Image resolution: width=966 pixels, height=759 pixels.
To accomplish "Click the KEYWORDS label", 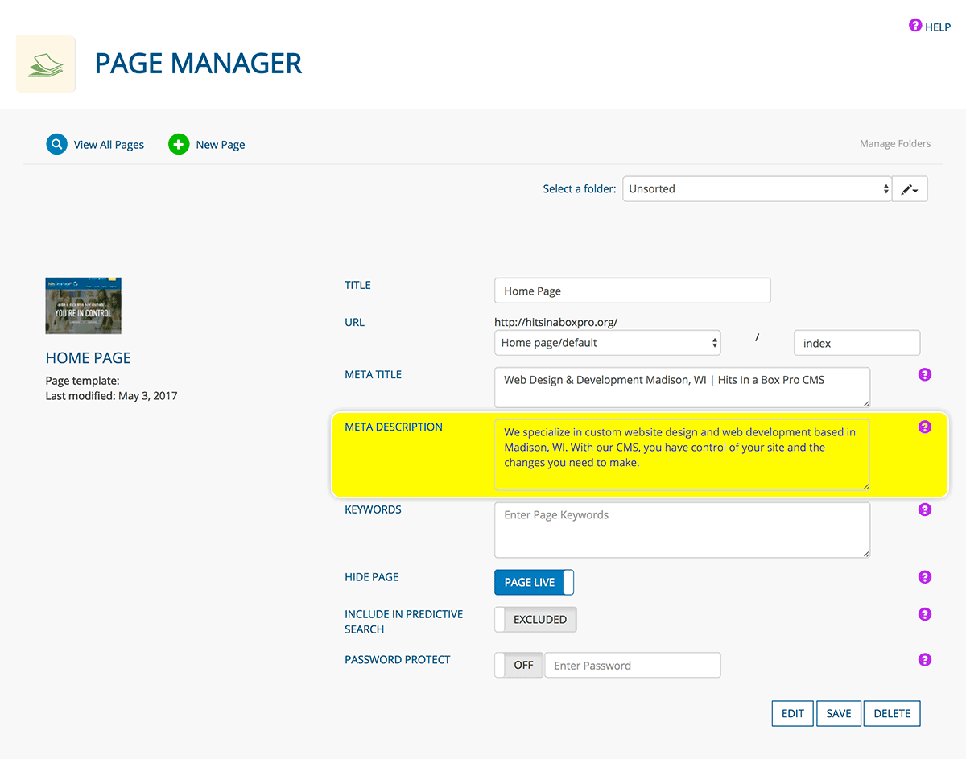I will pyautogui.click(x=373, y=509).
